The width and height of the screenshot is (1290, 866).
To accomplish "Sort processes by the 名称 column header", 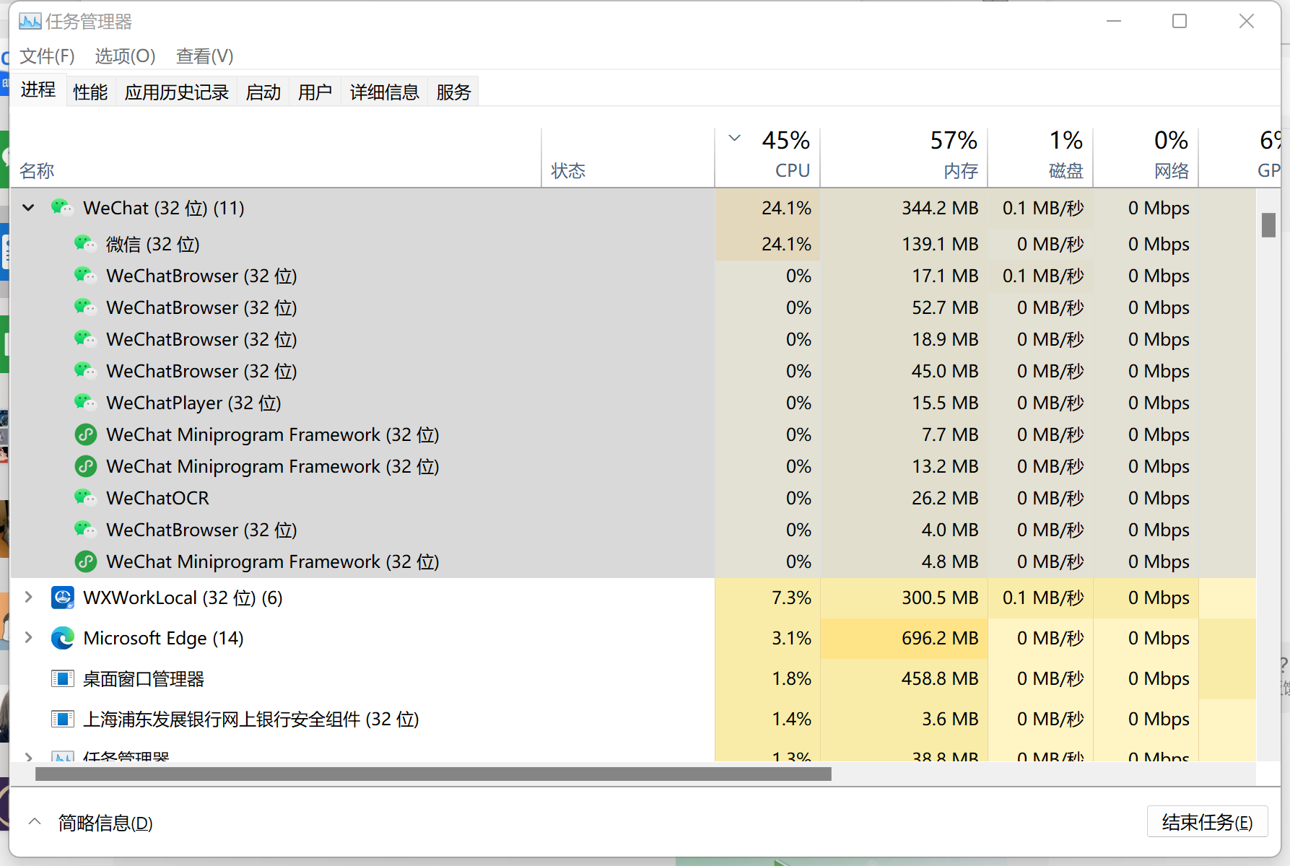I will (x=276, y=157).
